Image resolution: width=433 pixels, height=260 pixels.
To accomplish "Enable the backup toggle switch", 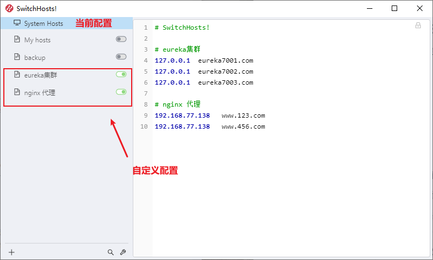I will coord(121,57).
